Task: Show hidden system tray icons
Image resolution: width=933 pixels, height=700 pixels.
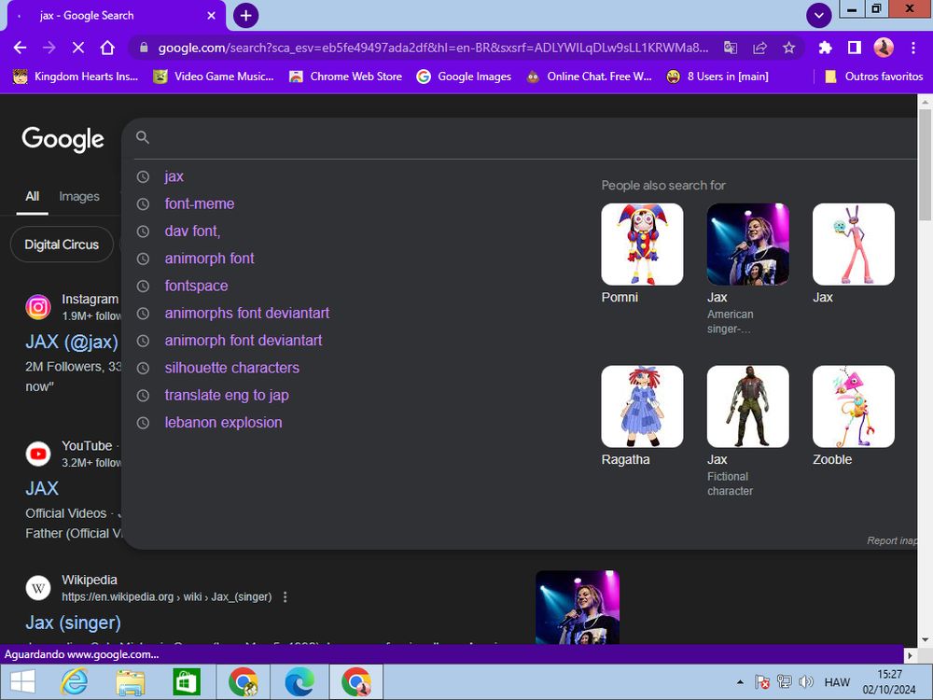Action: pyautogui.click(x=740, y=682)
